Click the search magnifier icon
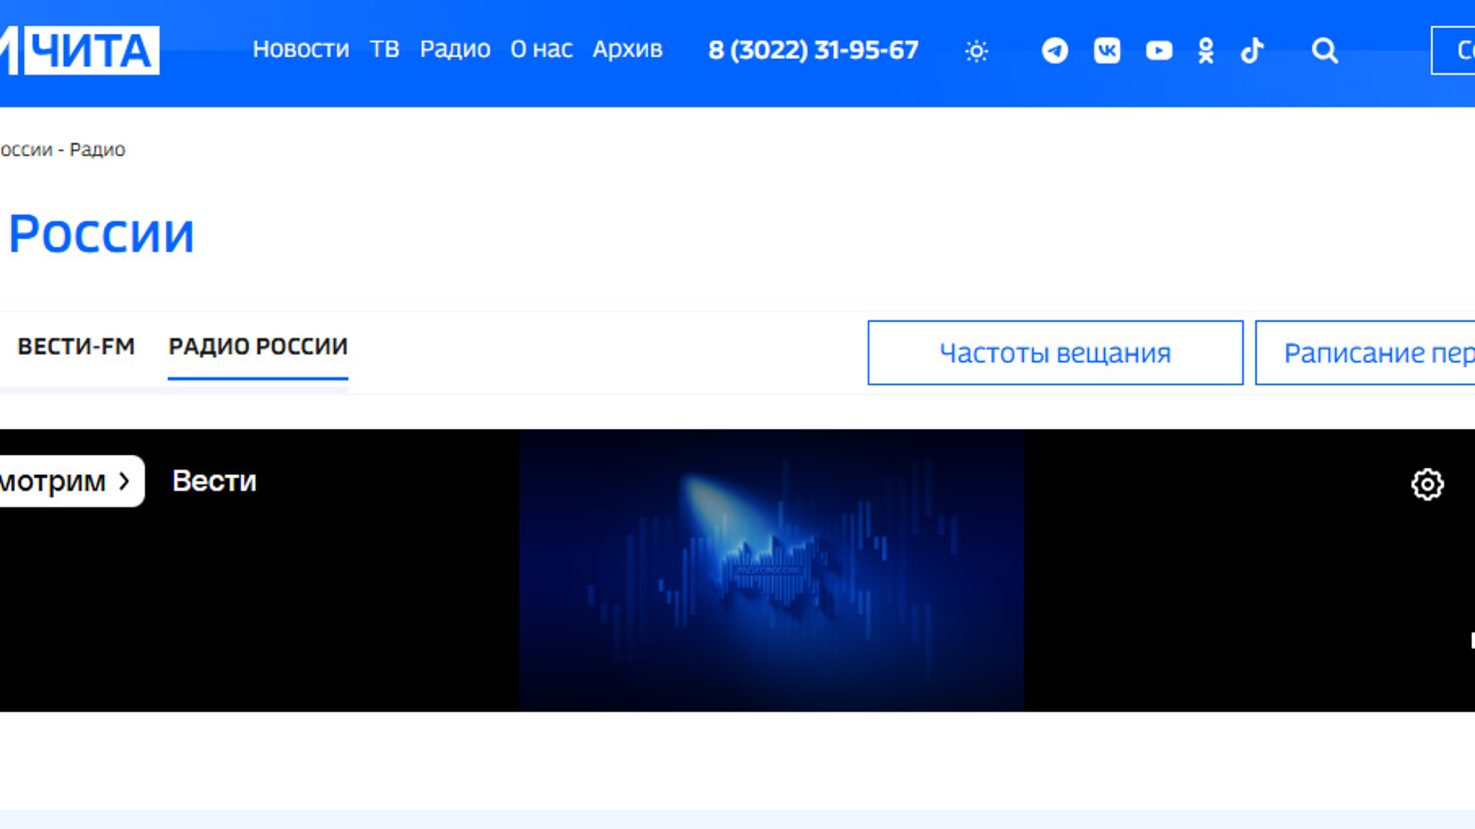The height and width of the screenshot is (829, 1475). tap(1324, 50)
